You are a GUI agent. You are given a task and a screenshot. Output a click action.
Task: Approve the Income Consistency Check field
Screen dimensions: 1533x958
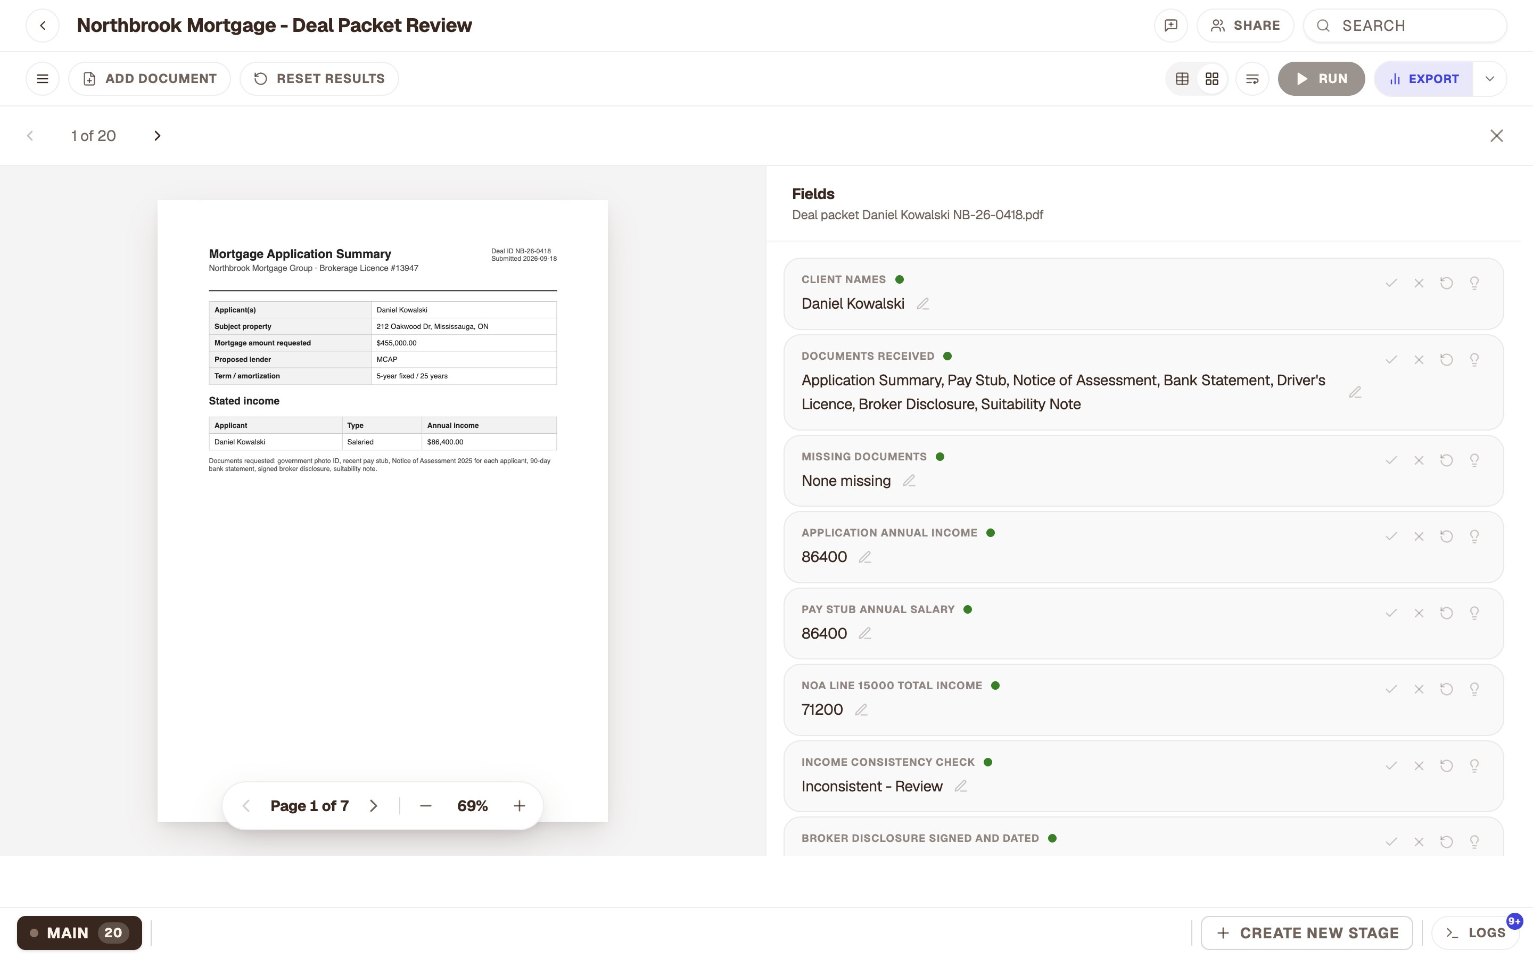[x=1391, y=766]
